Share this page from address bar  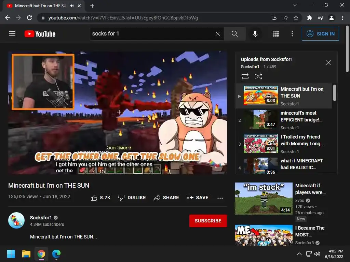tap(285, 18)
